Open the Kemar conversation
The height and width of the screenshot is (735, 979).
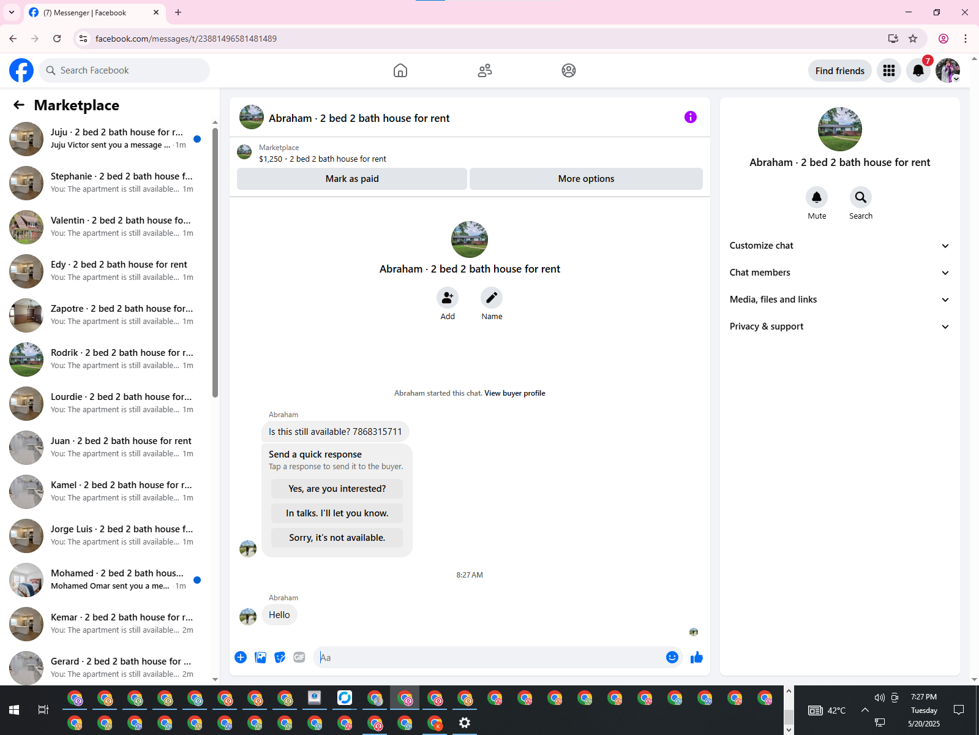105,624
